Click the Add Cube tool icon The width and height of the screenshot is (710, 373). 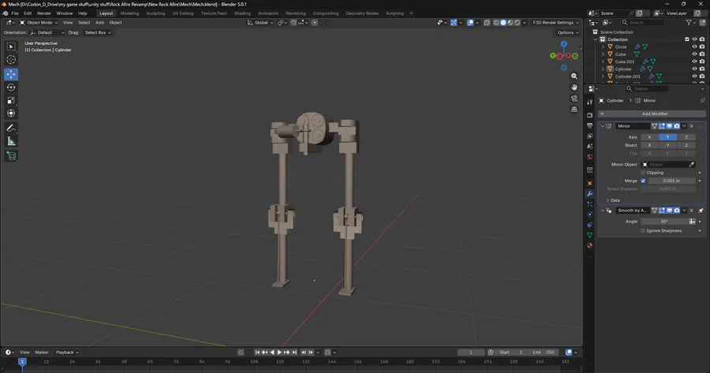pyautogui.click(x=11, y=156)
